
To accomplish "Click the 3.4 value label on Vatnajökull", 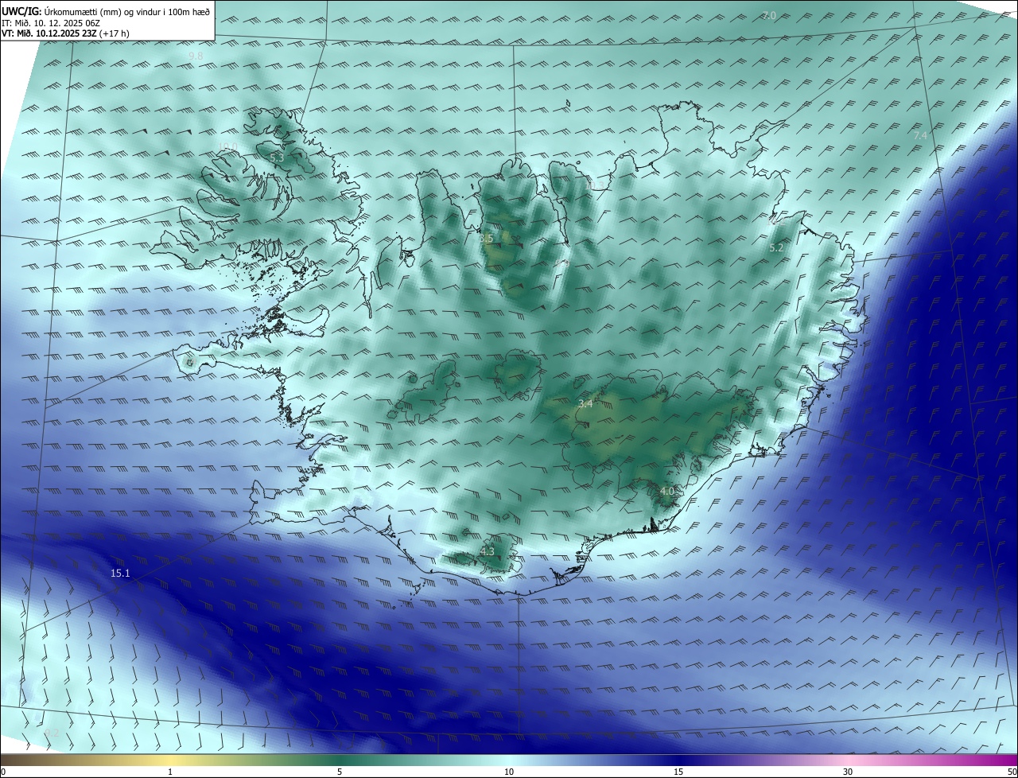I will point(585,404).
